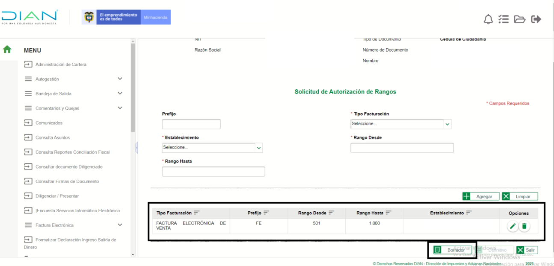The height and width of the screenshot is (266, 554).
Task: Click the logout arrow icon
Action: click(x=536, y=19)
